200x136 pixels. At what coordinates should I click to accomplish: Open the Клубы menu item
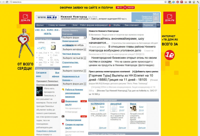[117, 25]
